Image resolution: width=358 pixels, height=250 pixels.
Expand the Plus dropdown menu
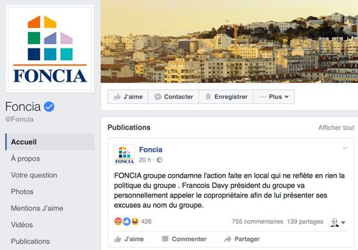coord(274,97)
